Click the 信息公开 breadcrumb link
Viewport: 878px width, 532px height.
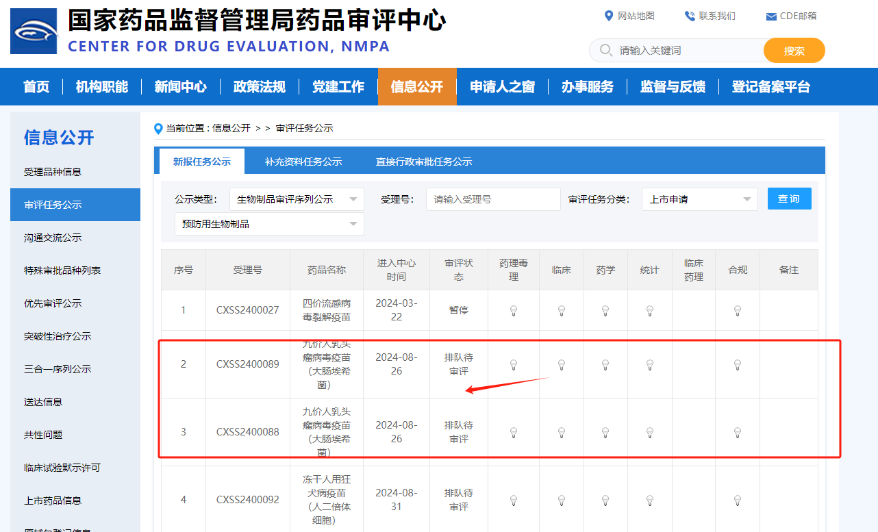point(231,128)
